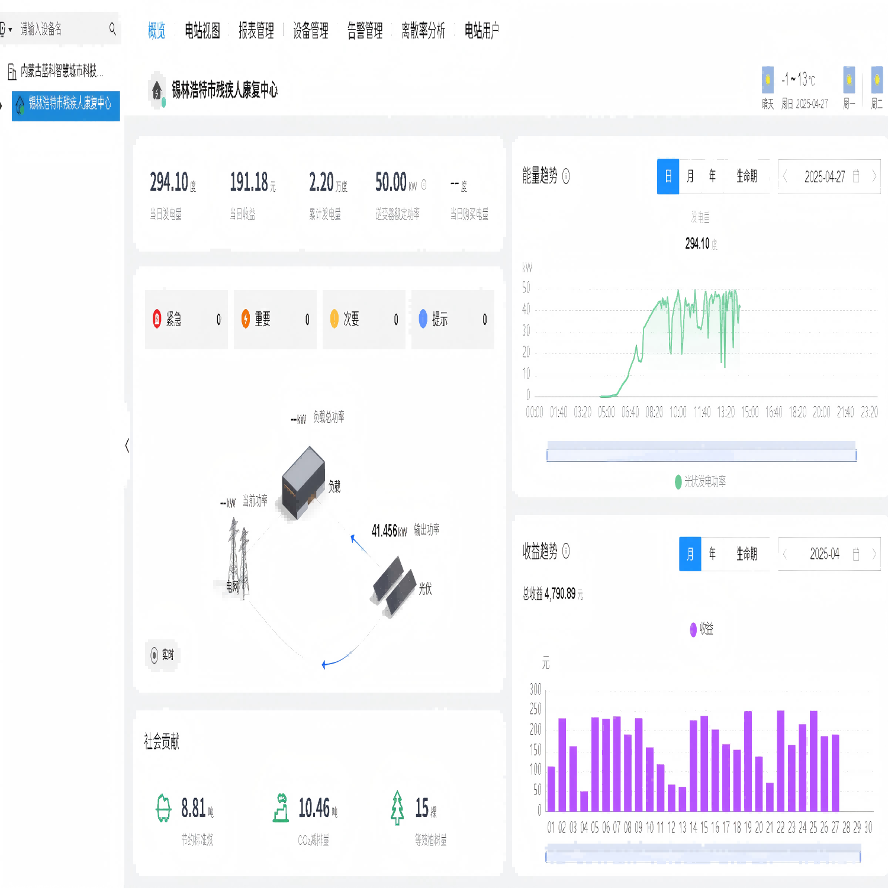This screenshot has width=888, height=888.
Task: Toggle the PV power legend series
Action: point(678,482)
